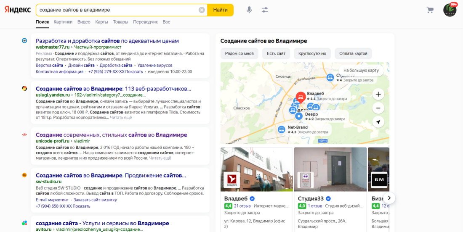Open Создание современных, стильных сайтов result
The image size is (463, 232).
tap(111, 135)
